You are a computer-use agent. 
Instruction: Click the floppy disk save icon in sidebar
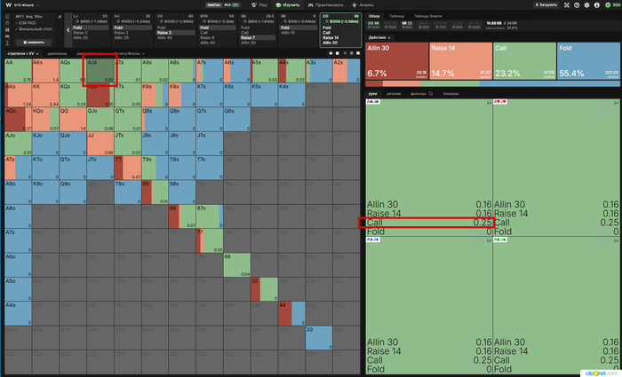click(x=7, y=29)
